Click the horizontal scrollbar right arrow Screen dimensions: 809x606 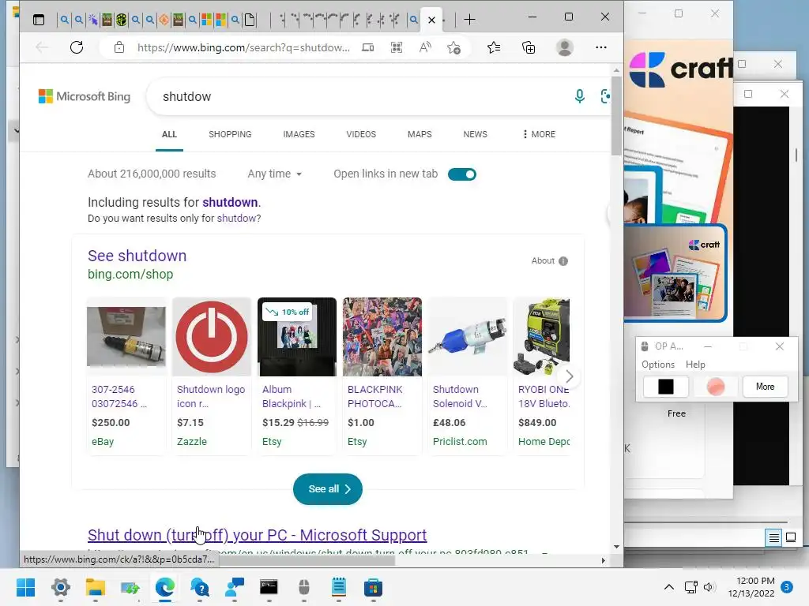point(603,560)
